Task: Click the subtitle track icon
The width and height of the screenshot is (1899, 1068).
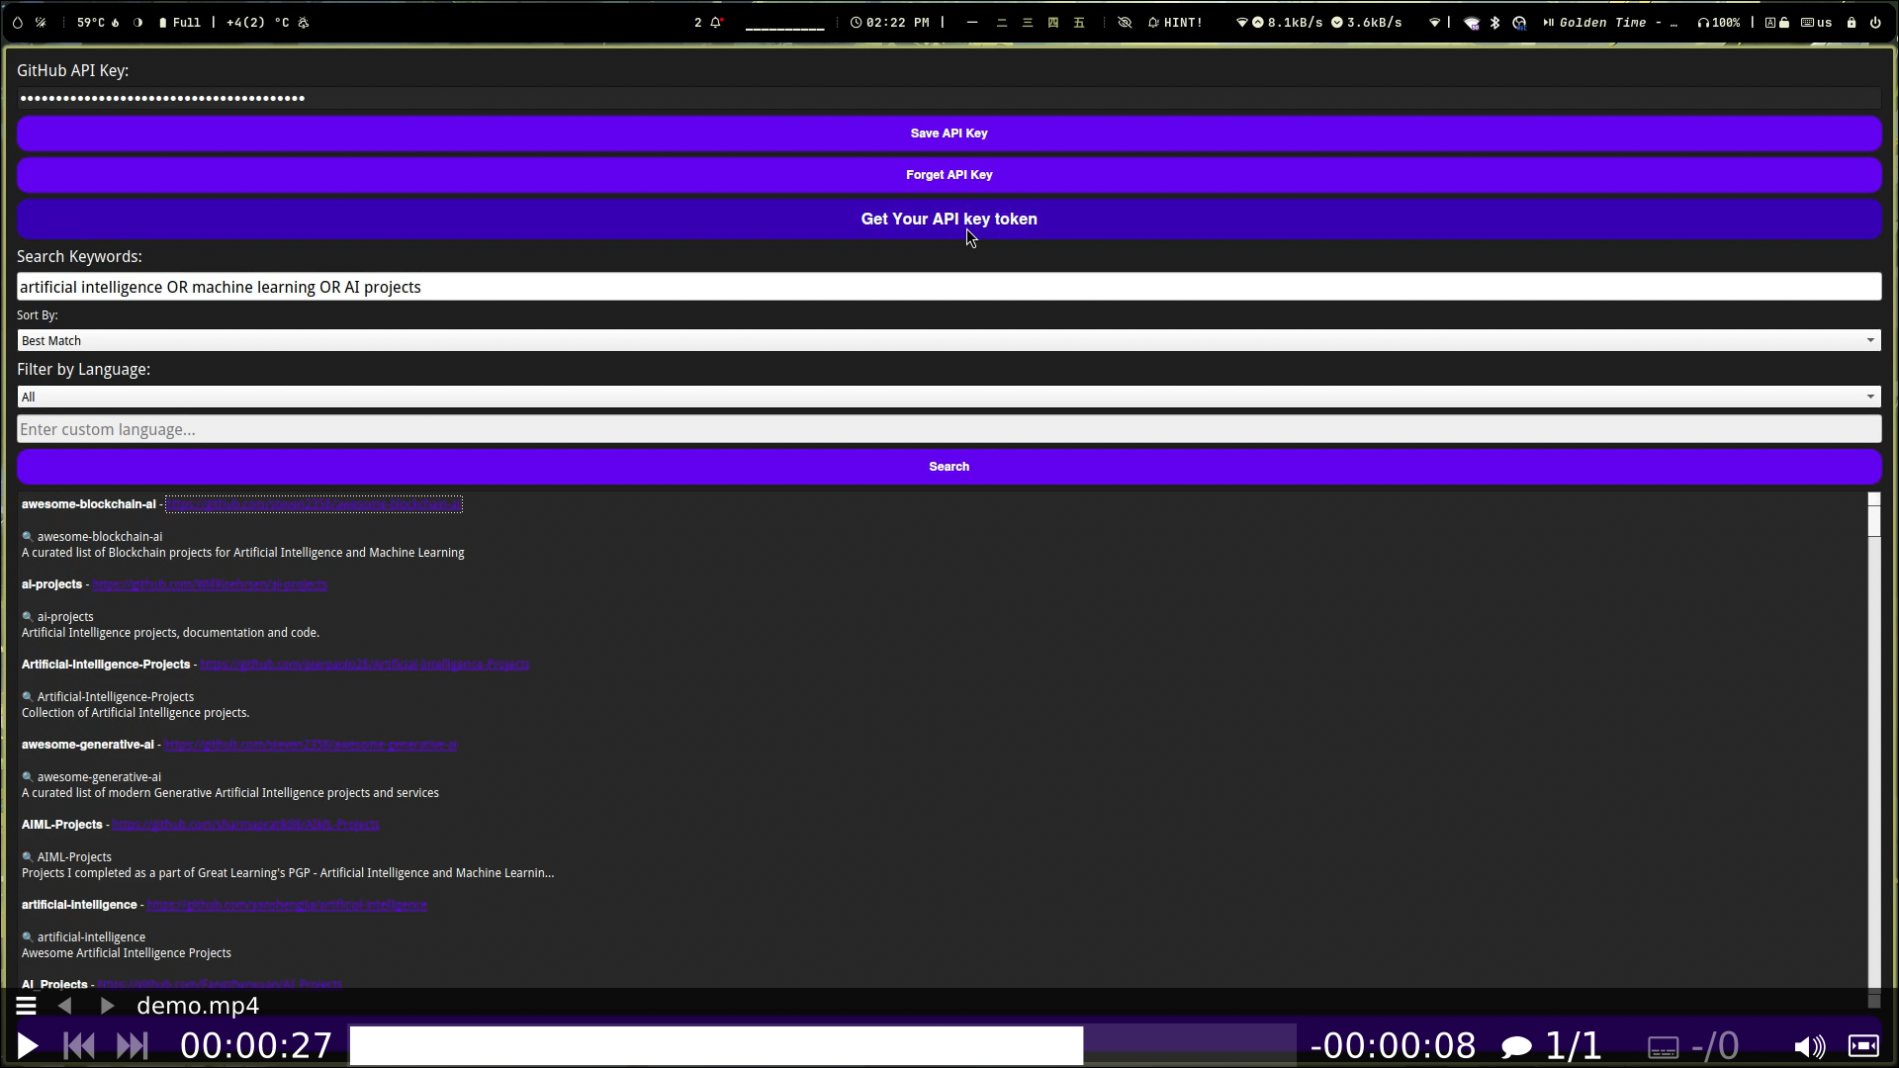Action: point(1663,1046)
